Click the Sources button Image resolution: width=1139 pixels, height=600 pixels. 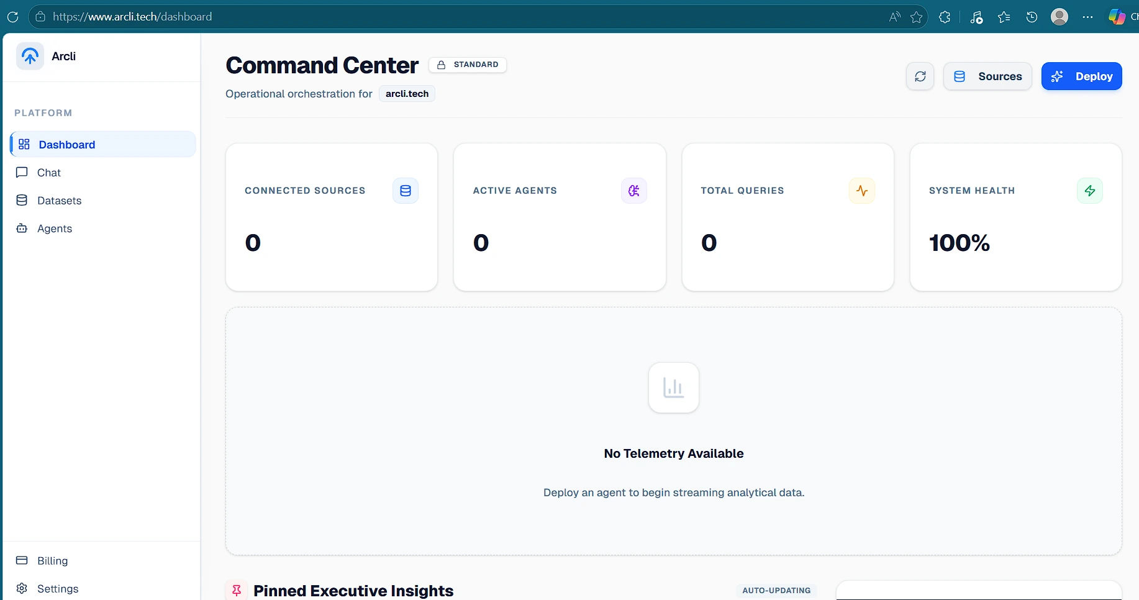(x=987, y=76)
